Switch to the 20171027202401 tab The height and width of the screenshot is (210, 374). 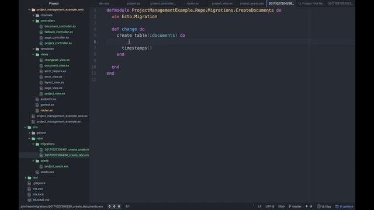pyautogui.click(x=340, y=3)
